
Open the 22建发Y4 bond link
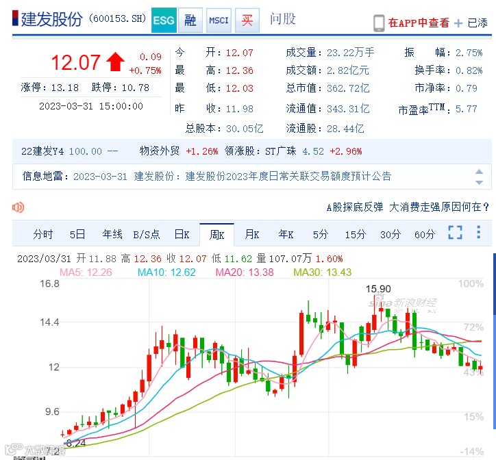[x=42, y=151]
